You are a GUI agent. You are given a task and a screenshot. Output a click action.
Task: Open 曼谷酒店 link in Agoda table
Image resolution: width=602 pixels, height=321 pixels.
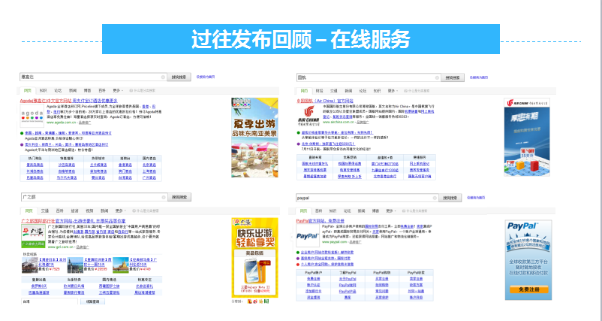(98, 178)
